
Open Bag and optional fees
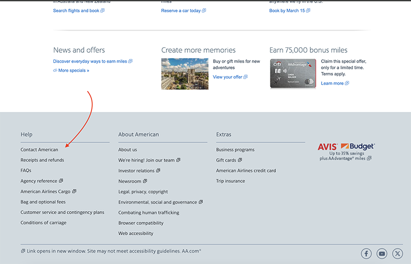tap(43, 202)
